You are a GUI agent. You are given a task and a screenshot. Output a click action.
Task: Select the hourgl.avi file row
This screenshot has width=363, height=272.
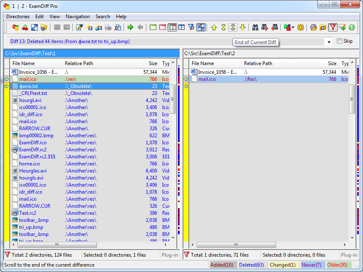(90, 100)
